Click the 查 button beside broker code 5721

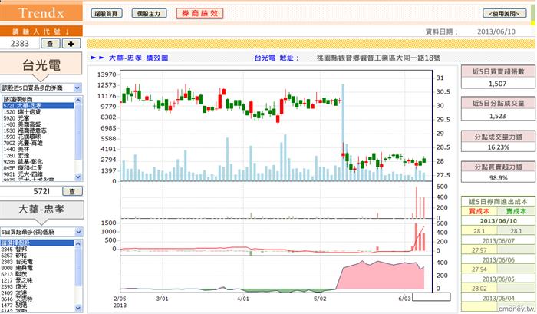point(72,191)
